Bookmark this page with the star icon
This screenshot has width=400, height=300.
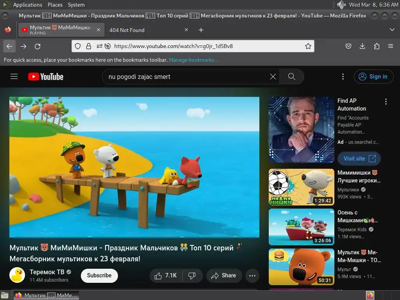point(308,46)
